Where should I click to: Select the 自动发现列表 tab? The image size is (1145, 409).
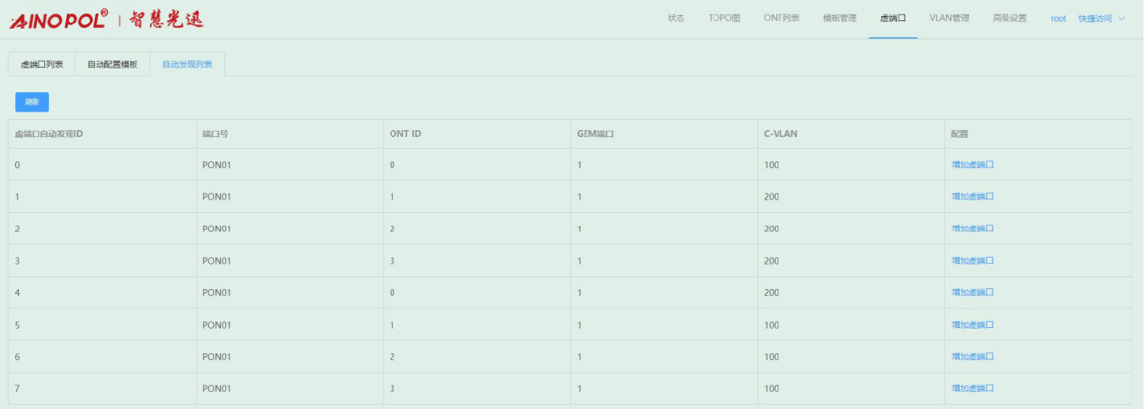(187, 64)
